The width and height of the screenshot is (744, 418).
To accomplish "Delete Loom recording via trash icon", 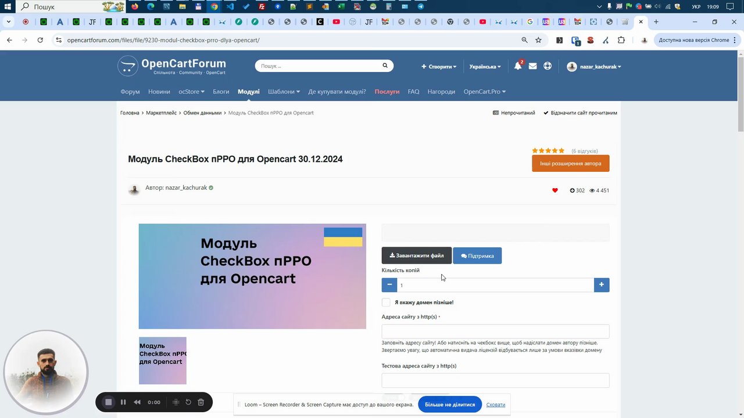I will (201, 402).
